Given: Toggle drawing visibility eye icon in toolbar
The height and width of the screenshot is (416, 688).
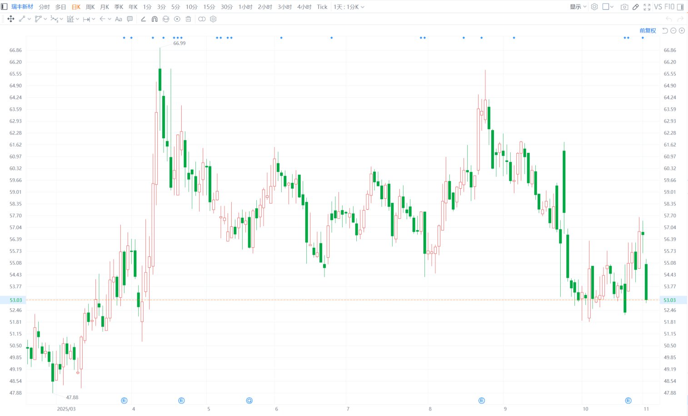Looking at the screenshot, I should [x=177, y=19].
